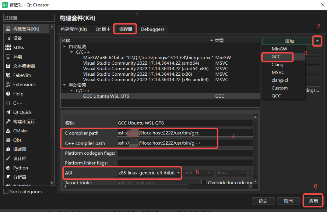Toggle the Sort categories checkbox

[x=6, y=191]
